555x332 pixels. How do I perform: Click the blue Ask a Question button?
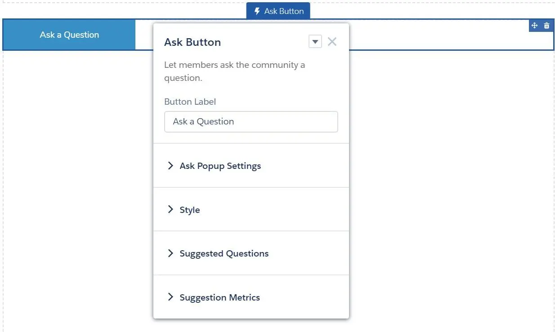coord(69,35)
